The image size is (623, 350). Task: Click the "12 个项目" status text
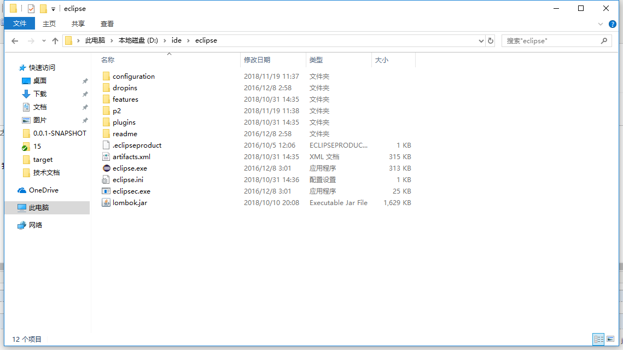tap(27, 339)
